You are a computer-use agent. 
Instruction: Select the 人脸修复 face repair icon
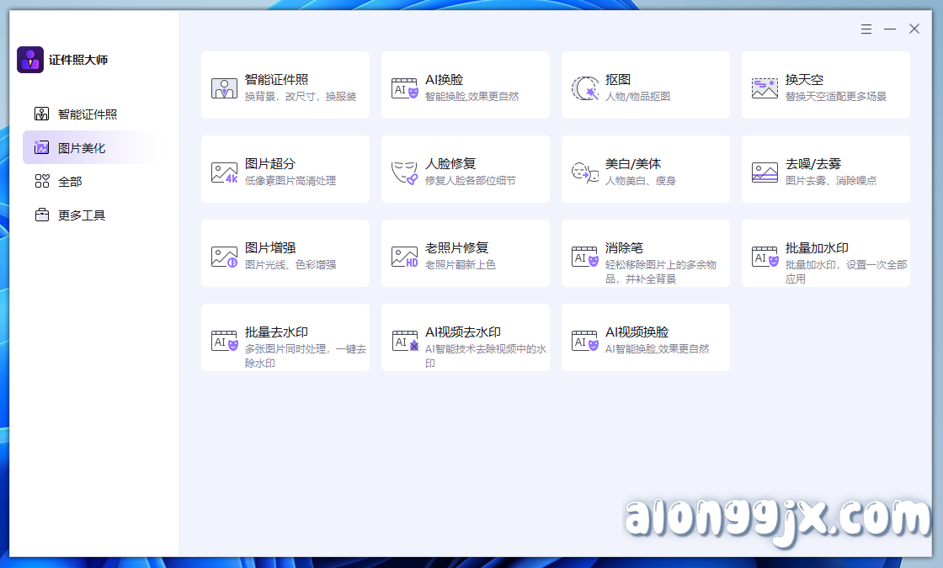(404, 168)
